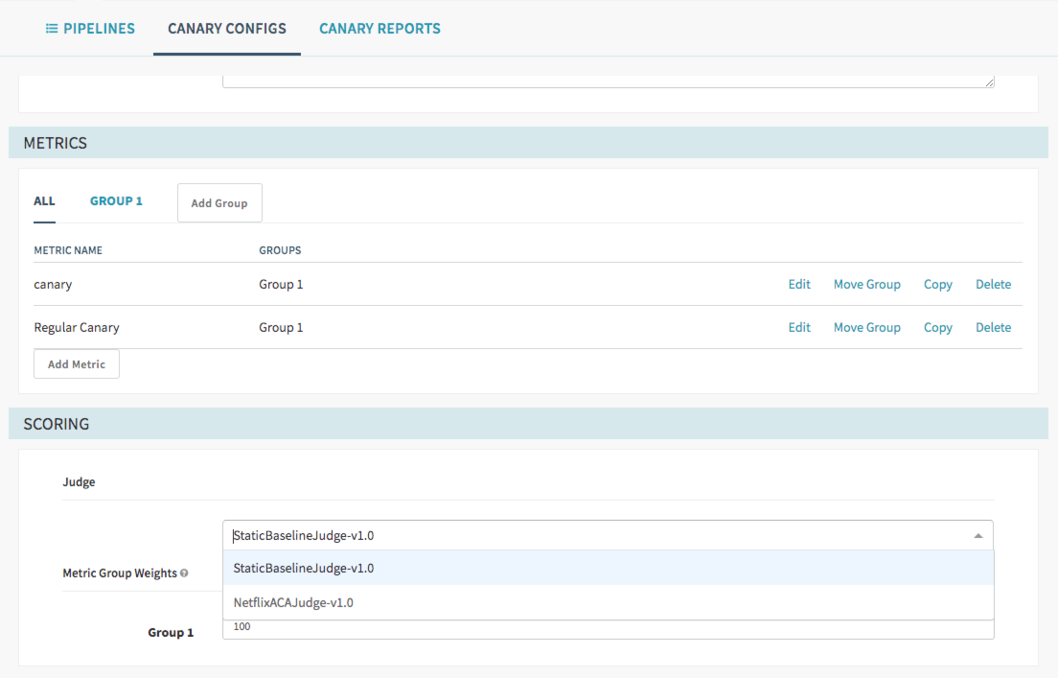
Task: Copy the Regular Canary metric
Action: [937, 328]
